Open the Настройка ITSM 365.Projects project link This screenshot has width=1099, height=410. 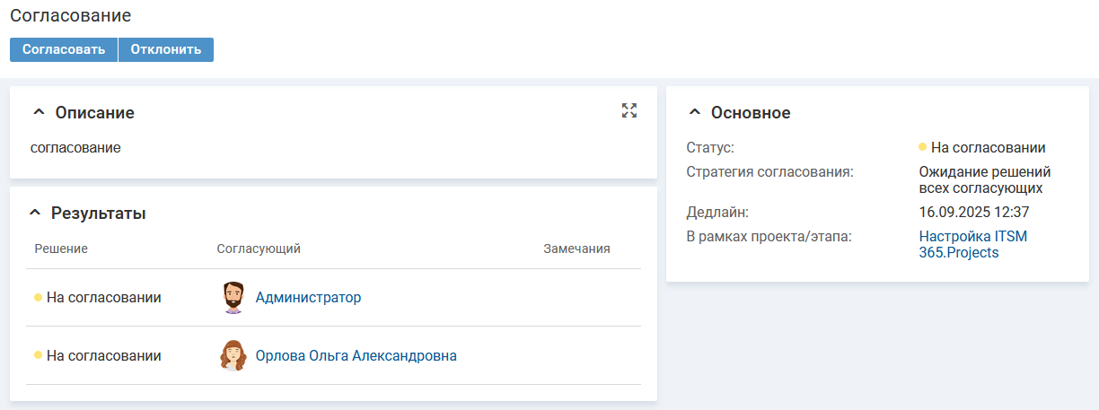[x=972, y=245]
